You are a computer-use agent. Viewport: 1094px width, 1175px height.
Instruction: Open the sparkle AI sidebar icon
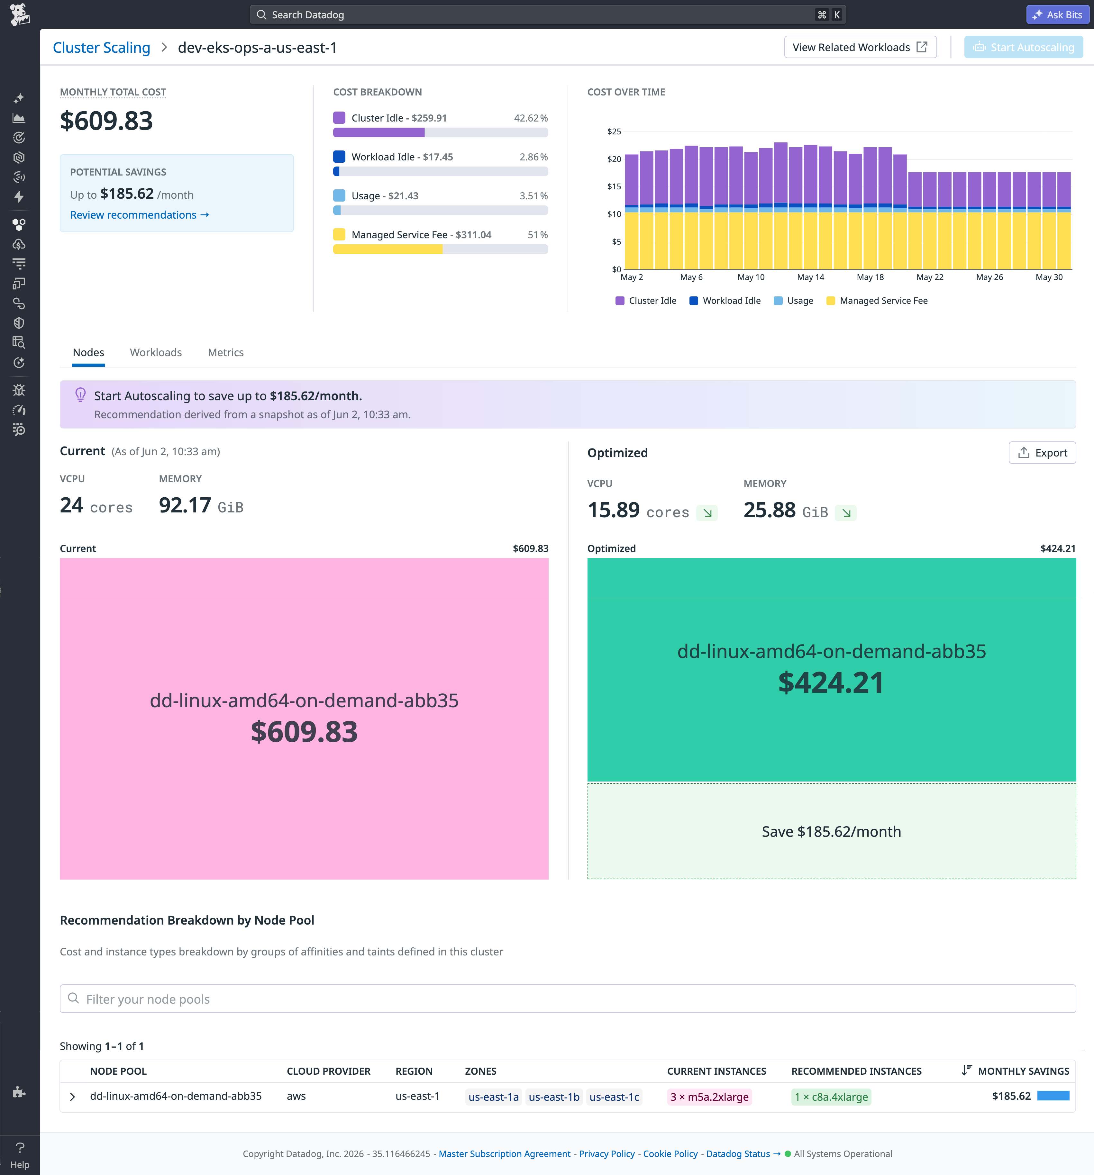tap(19, 98)
